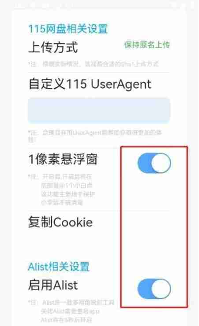Tap the 启用Alist label text
Screen dimensions: 199x326
pyautogui.click(x=53, y=285)
